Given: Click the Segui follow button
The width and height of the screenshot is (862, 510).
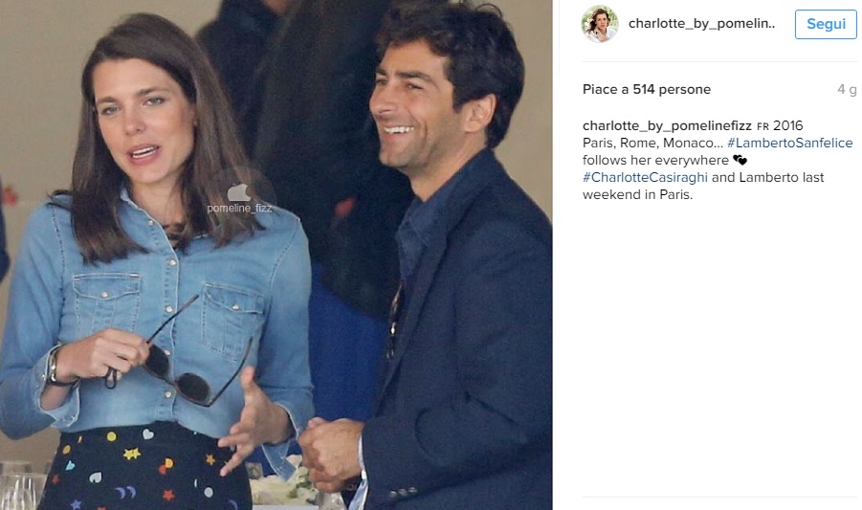Looking at the screenshot, I should tap(826, 24).
